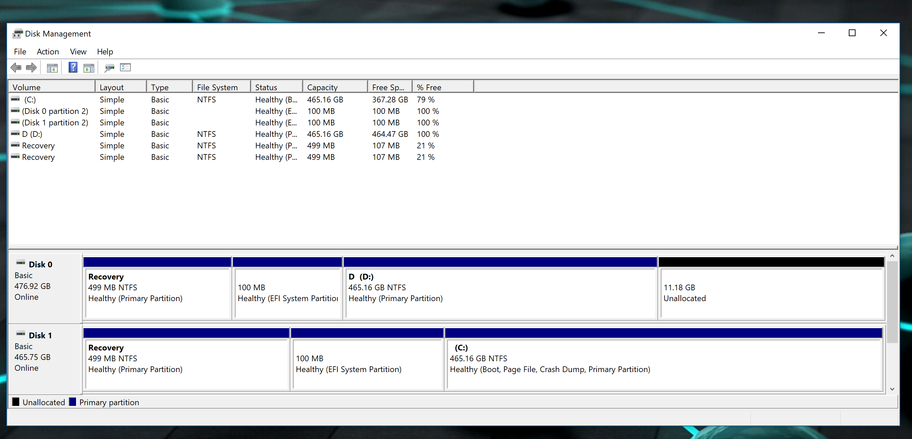Open the Action menu
This screenshot has width=912, height=439.
pos(48,52)
